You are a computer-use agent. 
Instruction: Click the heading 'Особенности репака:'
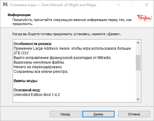pyautogui.click(x=33, y=44)
